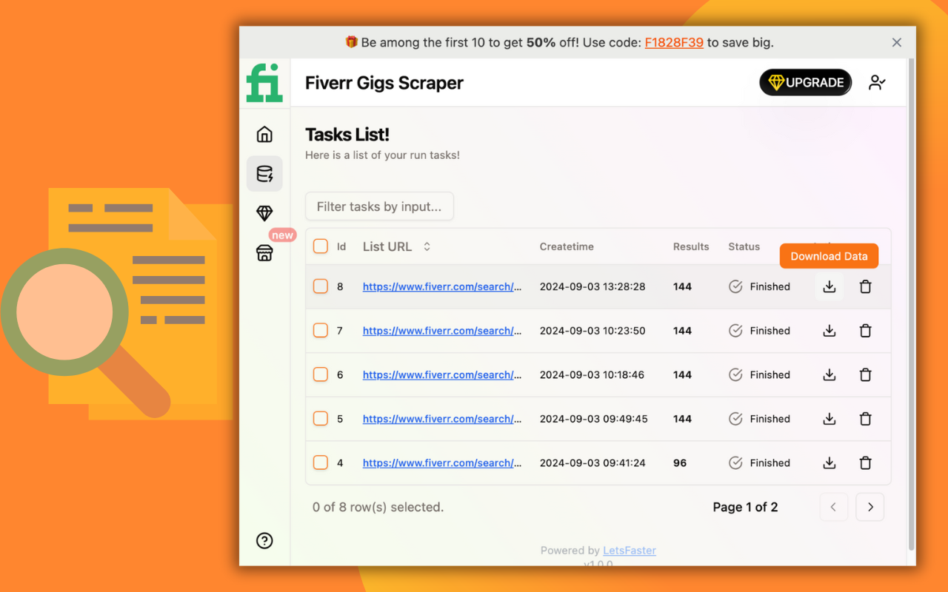Click createtime 2024-09-03 10:23:50

click(592, 331)
